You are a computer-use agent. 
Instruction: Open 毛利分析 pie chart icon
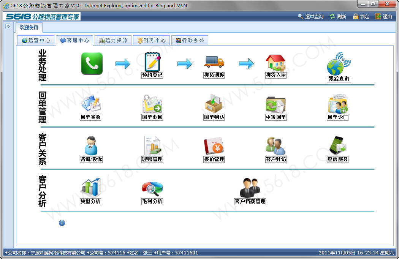tap(152, 188)
